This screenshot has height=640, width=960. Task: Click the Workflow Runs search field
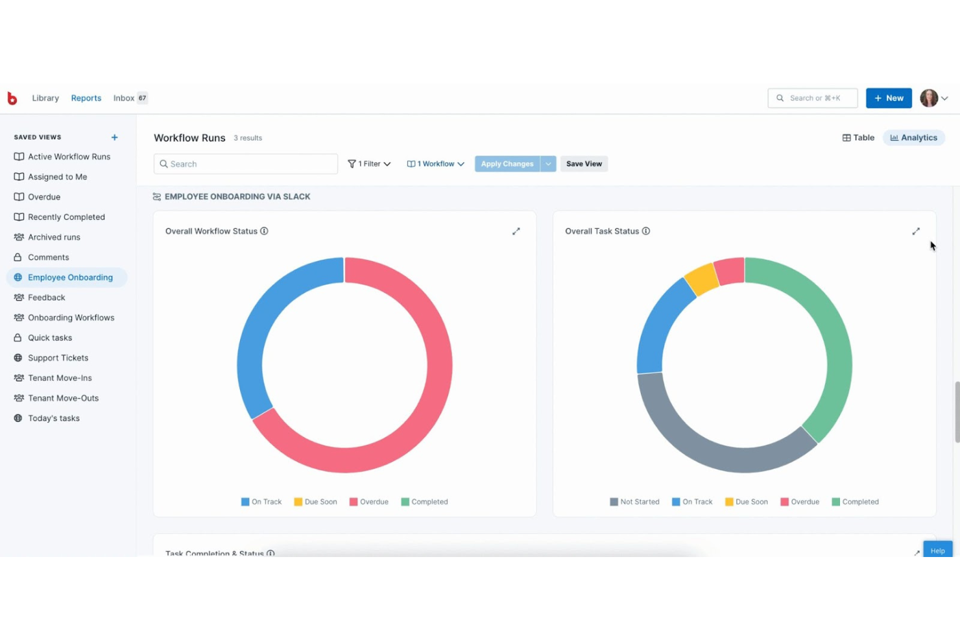246,164
